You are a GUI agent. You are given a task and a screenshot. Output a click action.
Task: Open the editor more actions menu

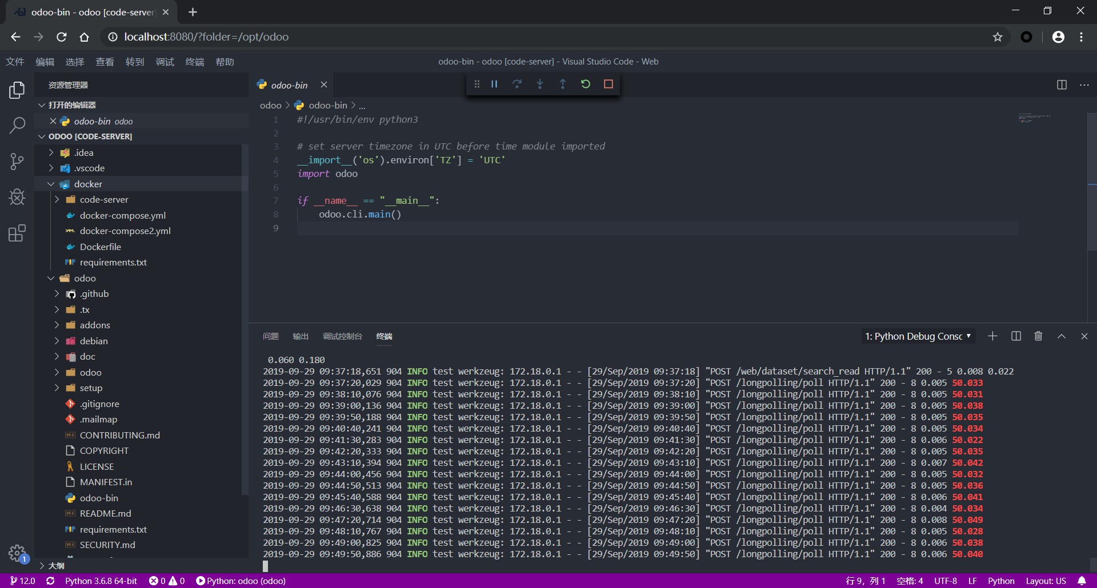click(x=1084, y=84)
